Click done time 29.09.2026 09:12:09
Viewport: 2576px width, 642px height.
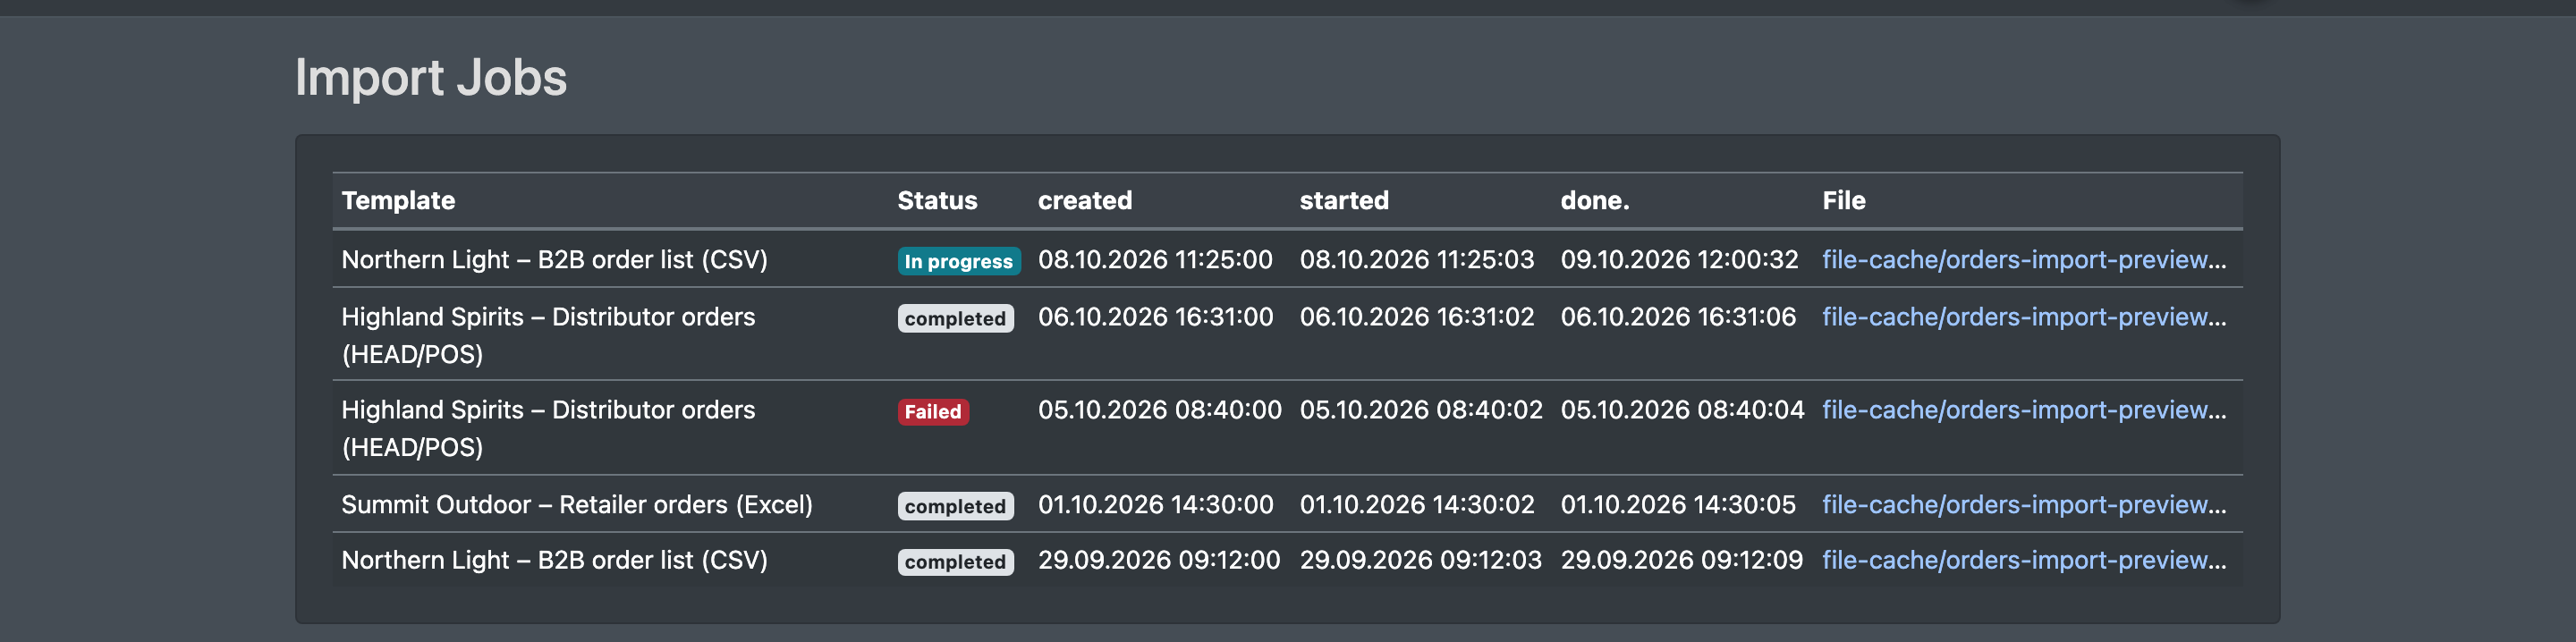(x=1682, y=560)
